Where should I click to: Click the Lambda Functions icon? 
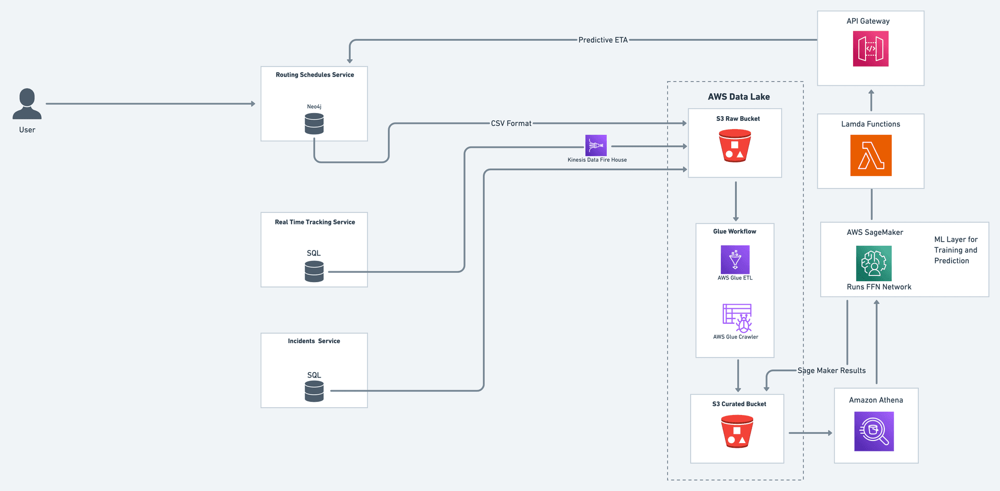tap(871, 155)
